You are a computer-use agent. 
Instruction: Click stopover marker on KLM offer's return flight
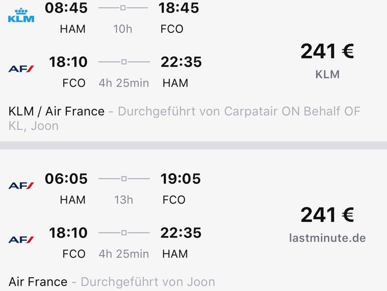point(124,62)
